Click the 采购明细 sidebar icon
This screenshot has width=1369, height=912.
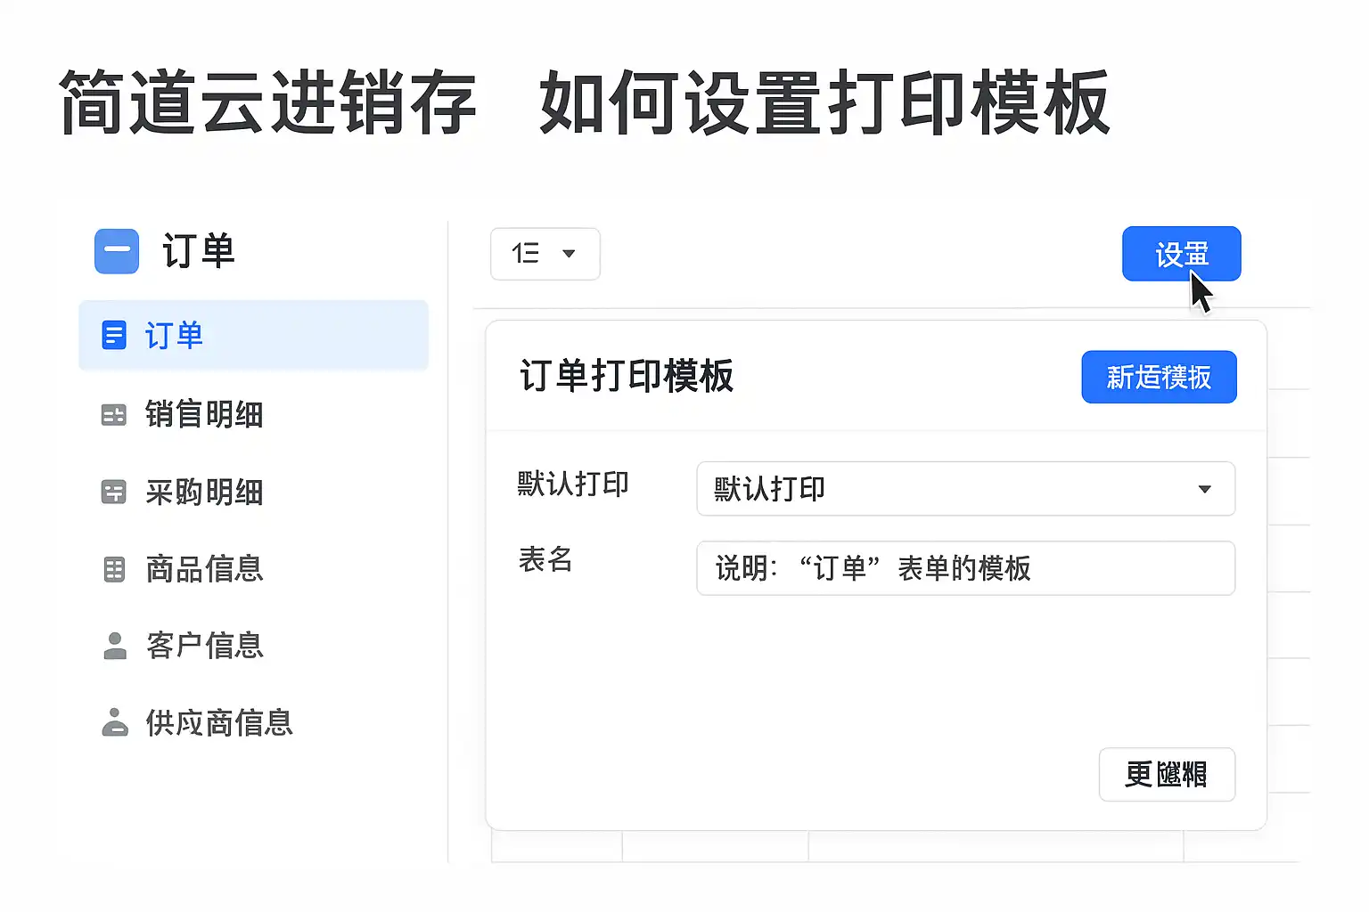point(114,492)
